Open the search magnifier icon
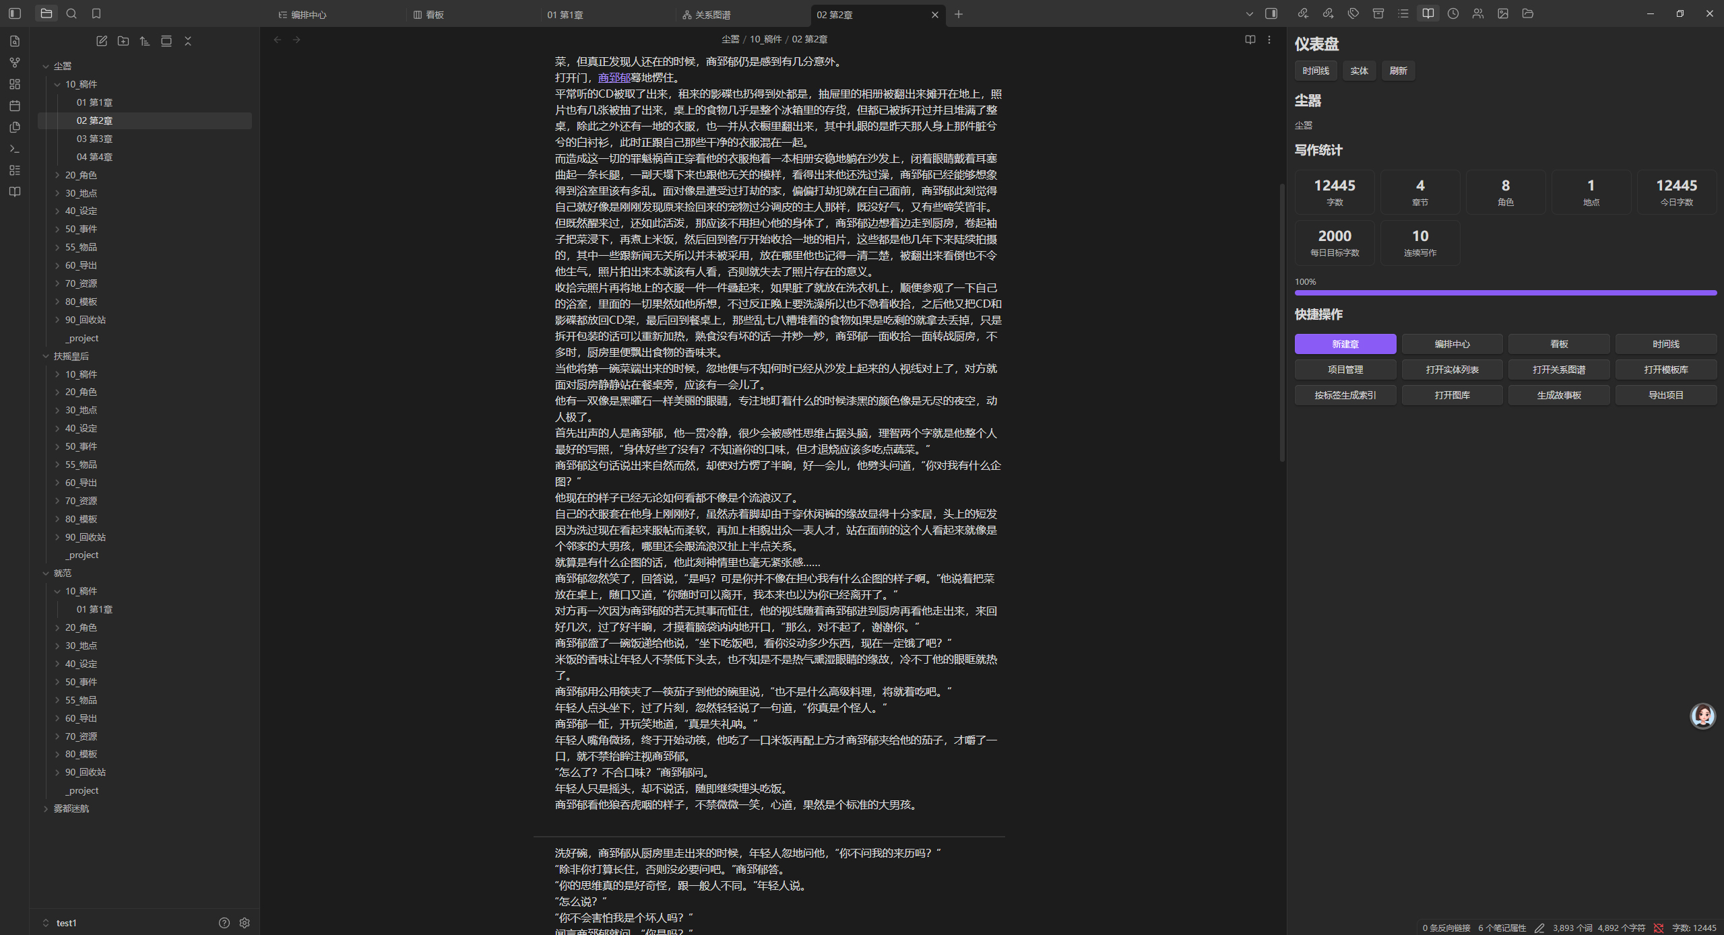This screenshot has width=1724, height=935. point(71,13)
